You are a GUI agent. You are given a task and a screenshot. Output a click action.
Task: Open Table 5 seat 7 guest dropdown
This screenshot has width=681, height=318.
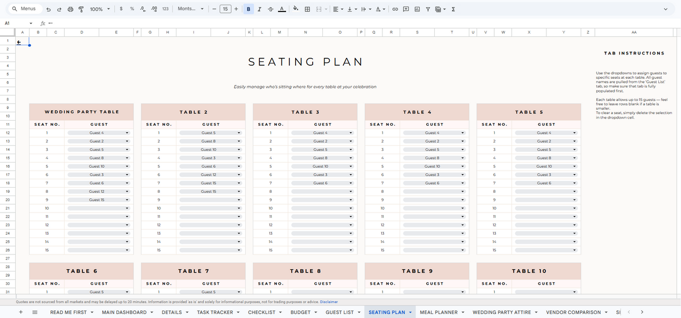[x=574, y=183]
